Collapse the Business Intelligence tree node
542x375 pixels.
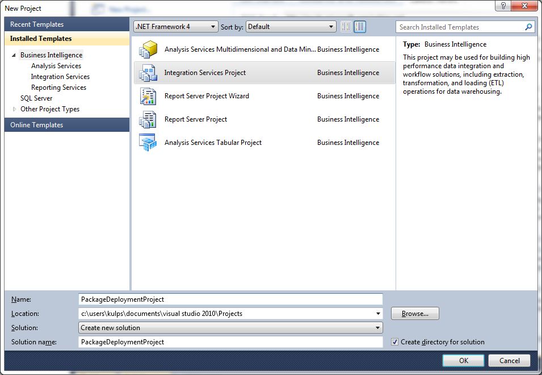pos(14,55)
